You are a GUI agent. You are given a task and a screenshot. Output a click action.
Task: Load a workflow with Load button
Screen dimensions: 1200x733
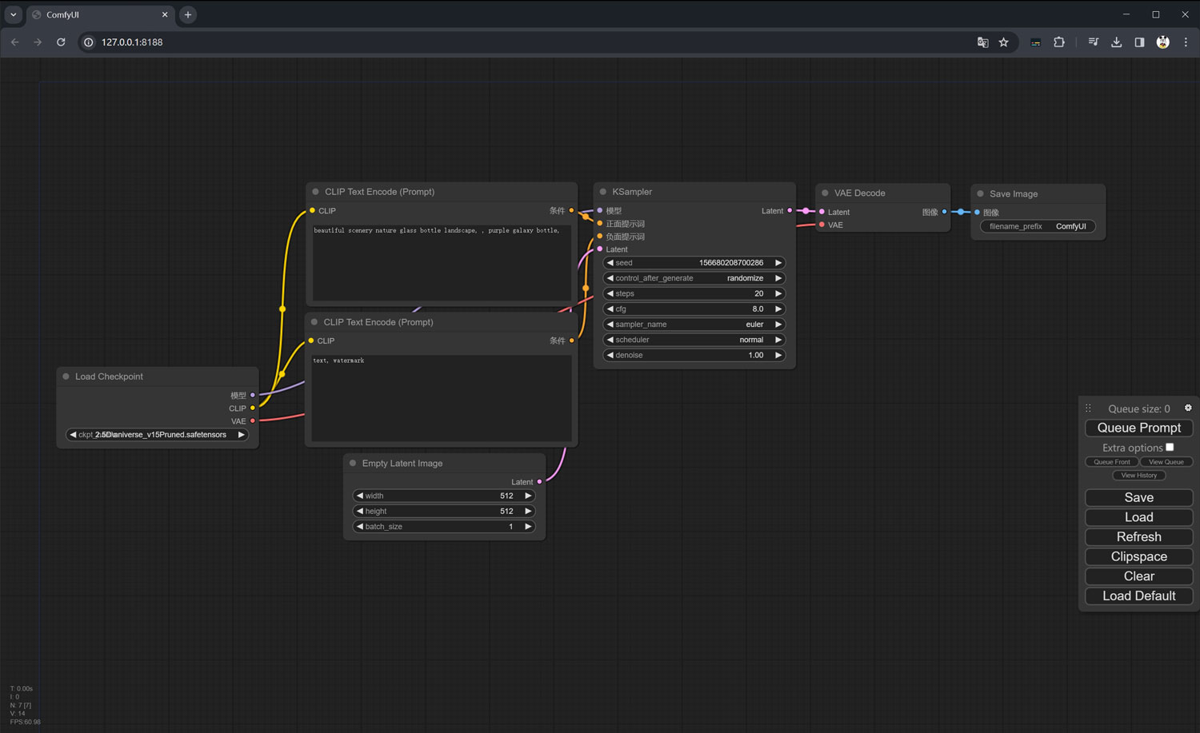[x=1139, y=517]
